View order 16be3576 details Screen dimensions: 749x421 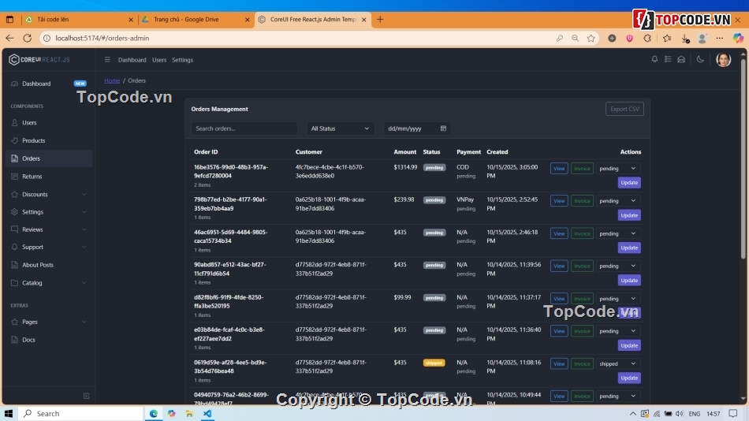[x=559, y=168]
